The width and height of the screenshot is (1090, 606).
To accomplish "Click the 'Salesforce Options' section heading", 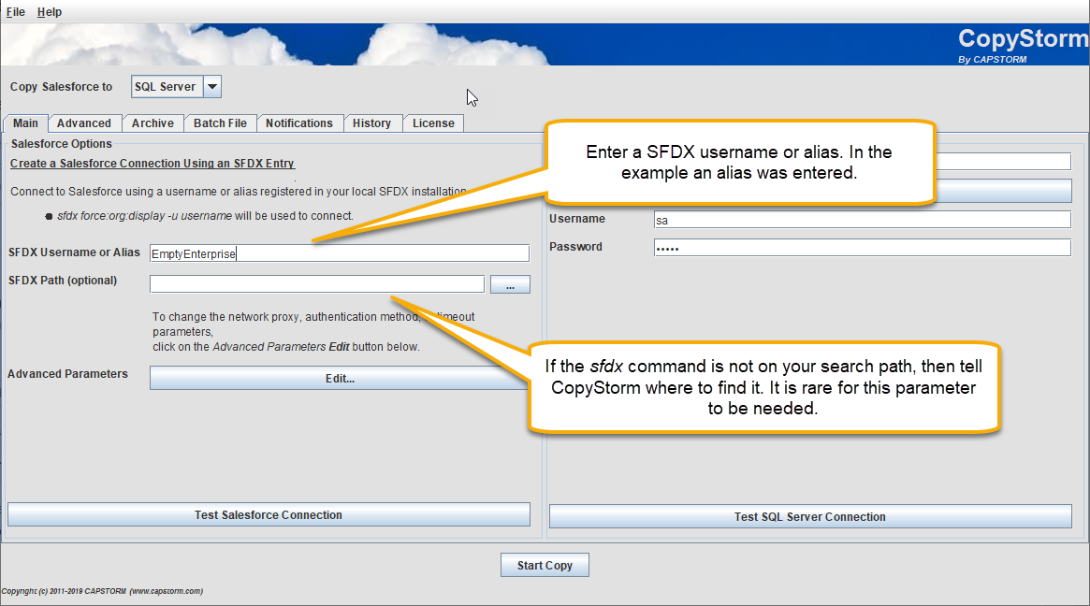I will click(x=61, y=144).
